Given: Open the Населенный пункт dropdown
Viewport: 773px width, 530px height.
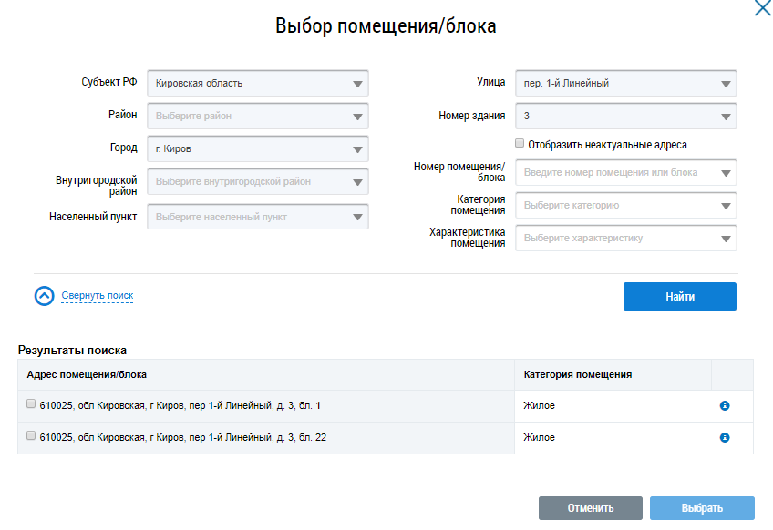Looking at the screenshot, I should tap(258, 217).
